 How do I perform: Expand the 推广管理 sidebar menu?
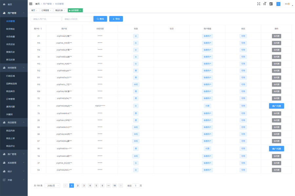tap(14, 154)
